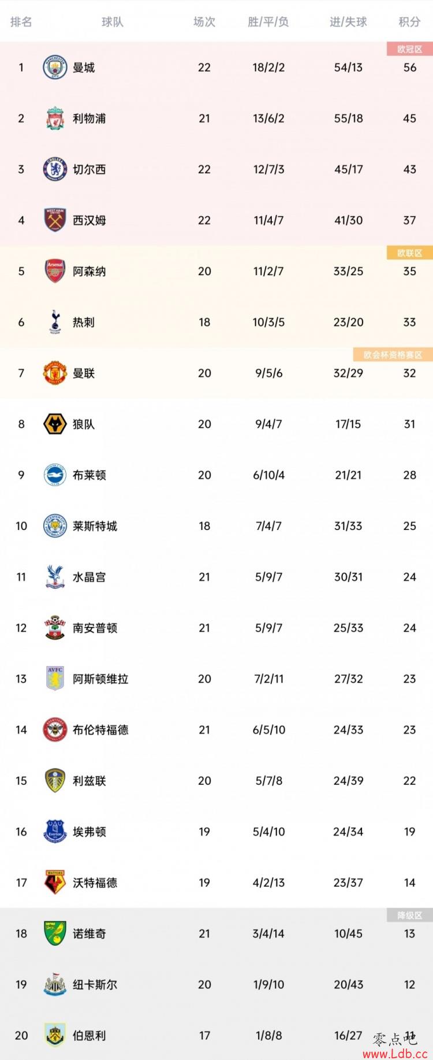Click the Chelsea club crest

(55, 169)
